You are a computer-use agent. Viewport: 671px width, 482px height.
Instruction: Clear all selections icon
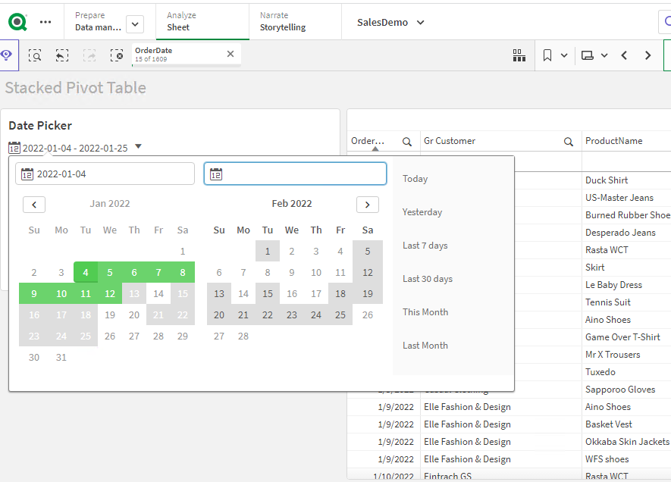(117, 55)
